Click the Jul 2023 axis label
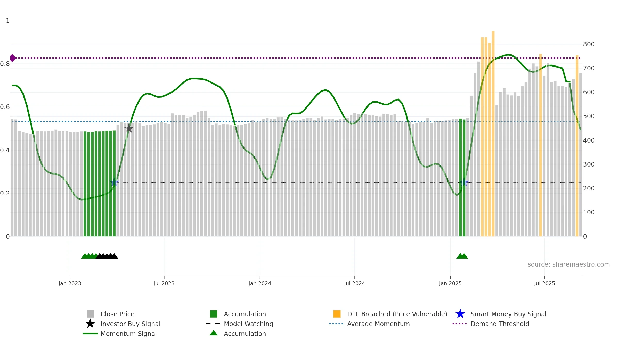 164,284
